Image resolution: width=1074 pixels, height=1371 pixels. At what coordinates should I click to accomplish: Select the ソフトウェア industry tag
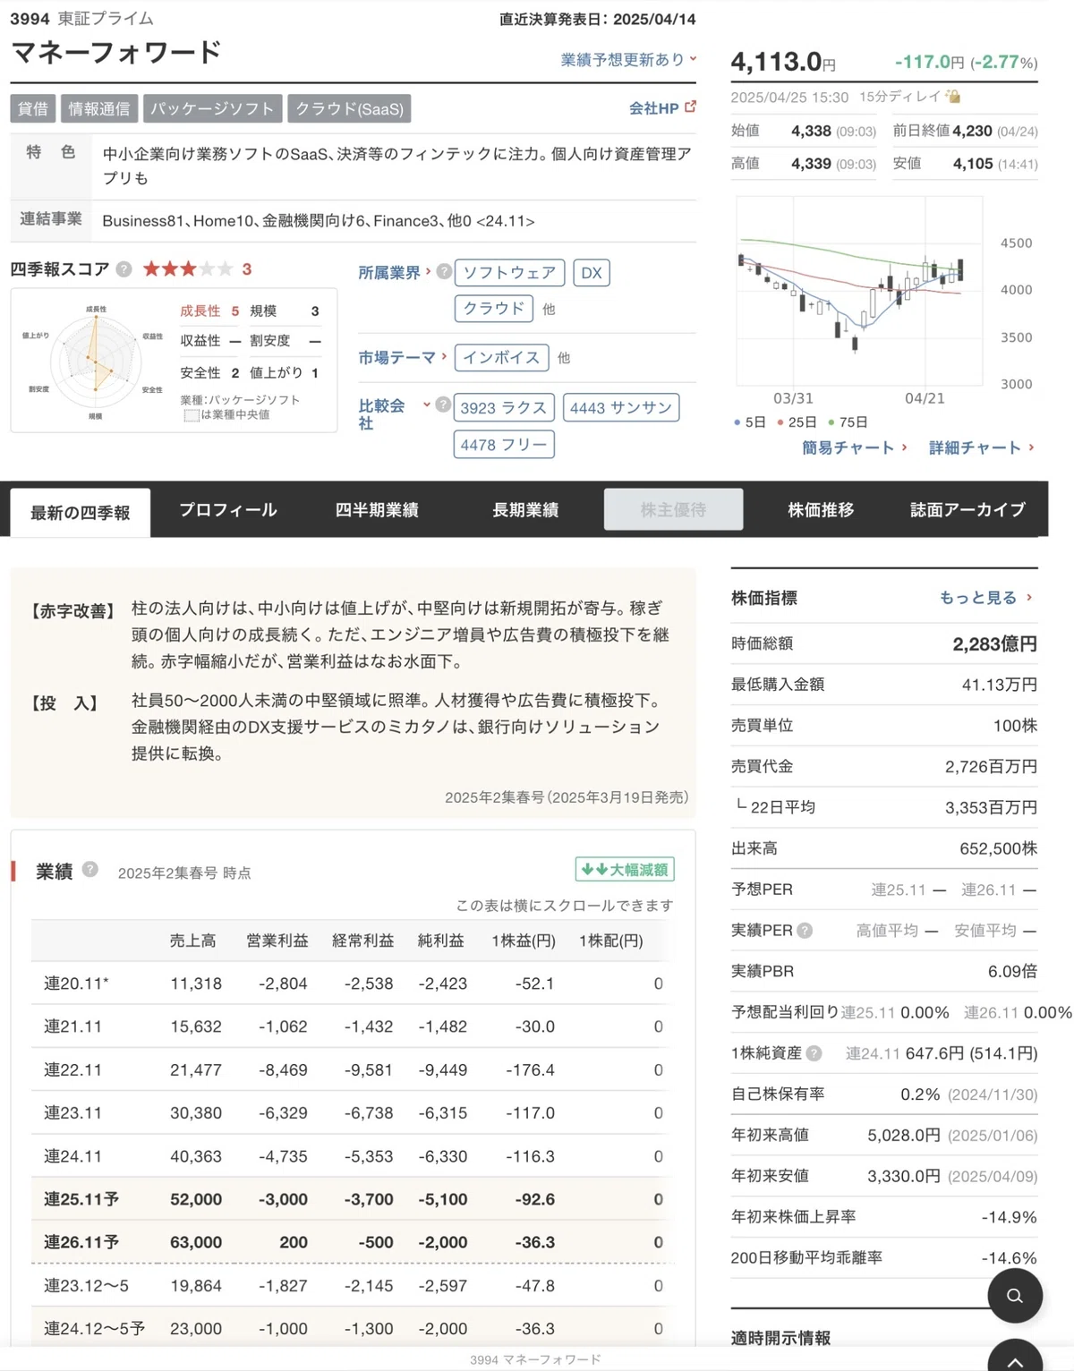tap(509, 272)
